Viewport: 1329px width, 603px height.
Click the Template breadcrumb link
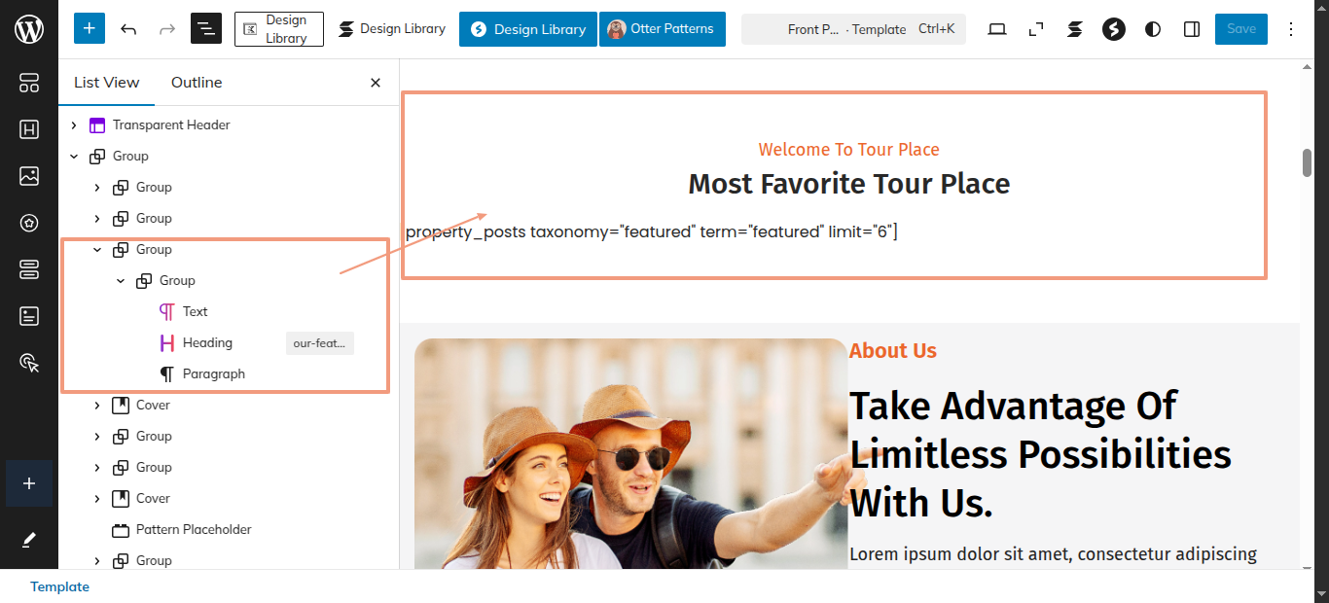[59, 586]
